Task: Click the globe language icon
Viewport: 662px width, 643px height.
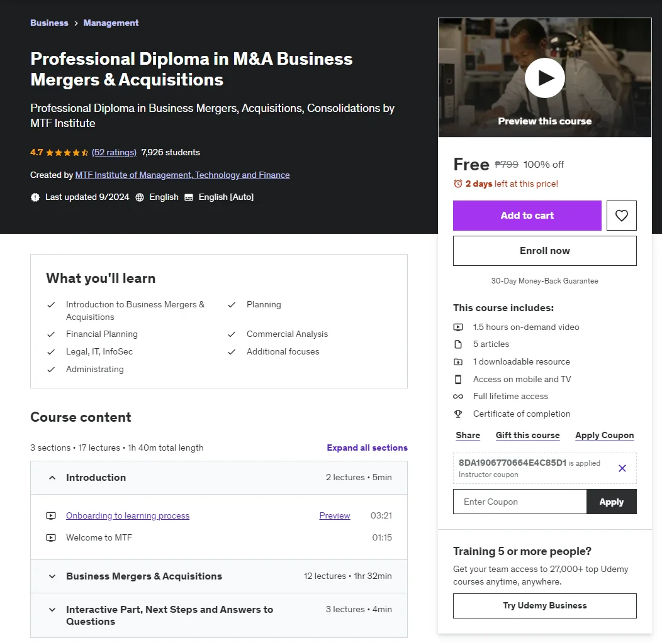Action: coord(140,197)
